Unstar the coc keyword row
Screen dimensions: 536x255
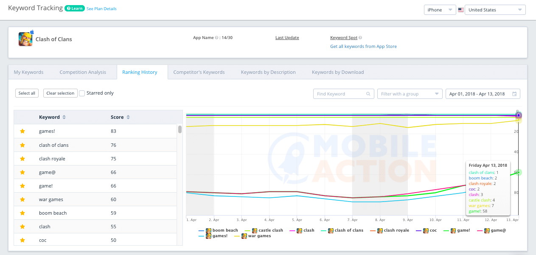(22, 240)
